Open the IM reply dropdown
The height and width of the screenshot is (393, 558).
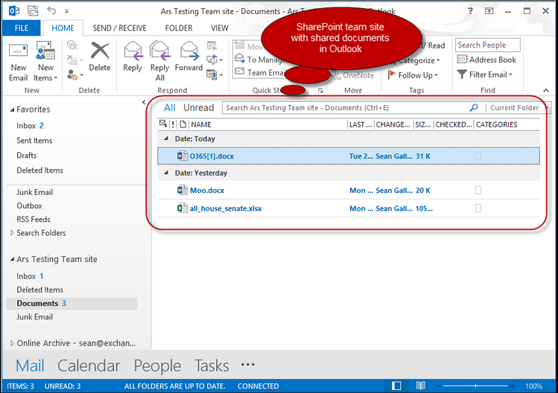[215, 60]
